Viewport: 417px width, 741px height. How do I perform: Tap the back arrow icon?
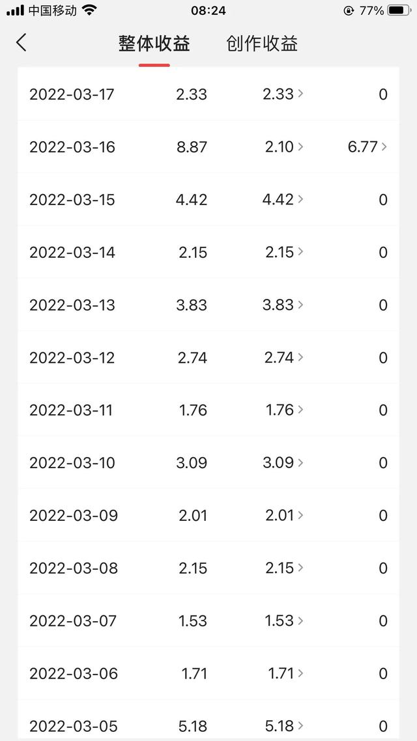click(22, 43)
